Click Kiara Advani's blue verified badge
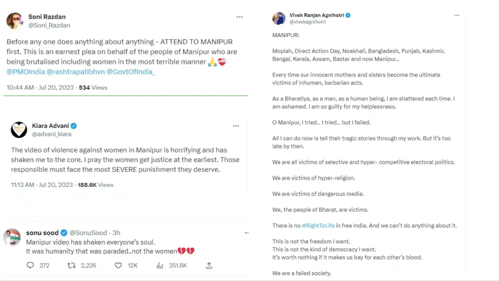The image size is (500, 281). click(x=74, y=126)
